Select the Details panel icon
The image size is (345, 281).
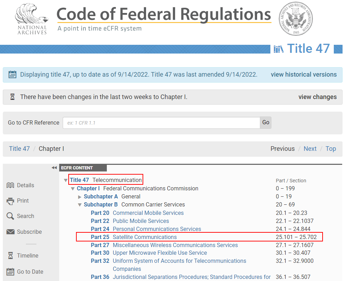[x=11, y=185]
